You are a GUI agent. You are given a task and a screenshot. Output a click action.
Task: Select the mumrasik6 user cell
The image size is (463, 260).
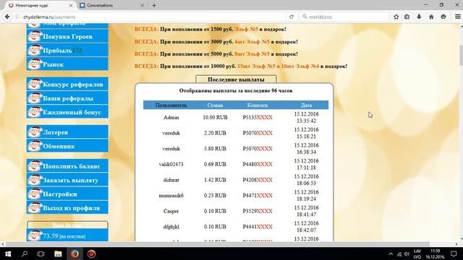(x=171, y=196)
